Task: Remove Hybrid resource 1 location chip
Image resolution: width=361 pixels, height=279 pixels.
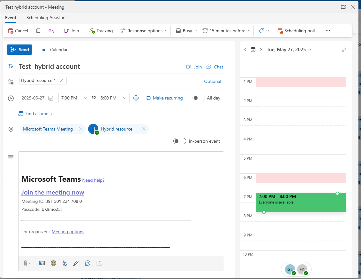Action: (x=144, y=129)
